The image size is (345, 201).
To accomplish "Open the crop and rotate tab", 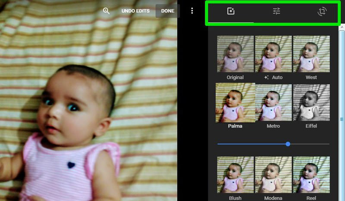I will coord(322,11).
